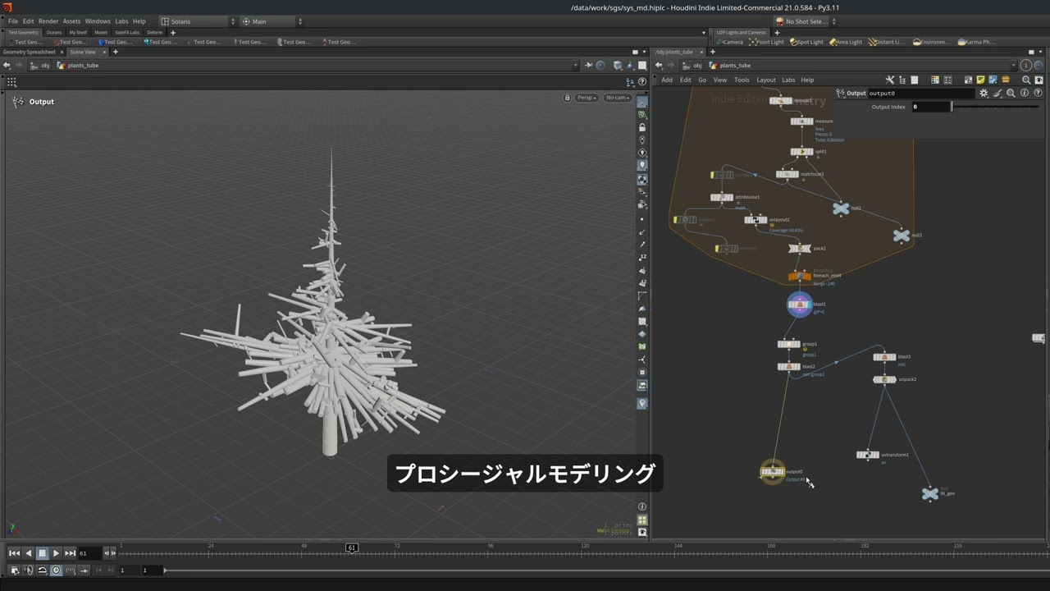This screenshot has height=591, width=1050.
Task: Open the parameter pane help icon
Action: [1038, 94]
